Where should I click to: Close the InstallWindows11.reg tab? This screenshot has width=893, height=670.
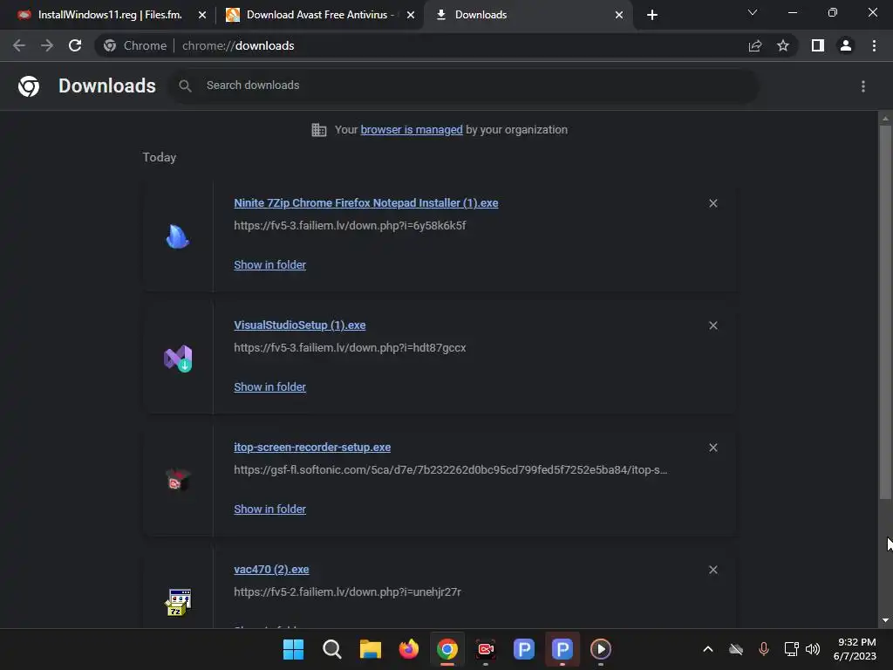pos(202,15)
